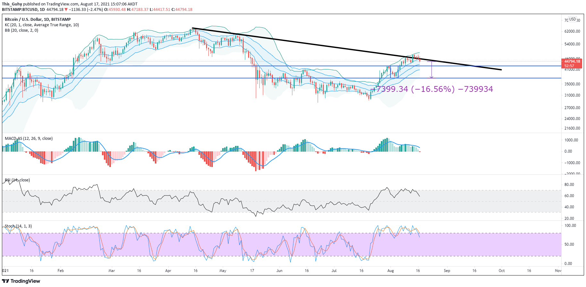Viewport: 586px width, 287px height.
Task: Click the 35000.00 price axis label
Action: click(x=572, y=84)
